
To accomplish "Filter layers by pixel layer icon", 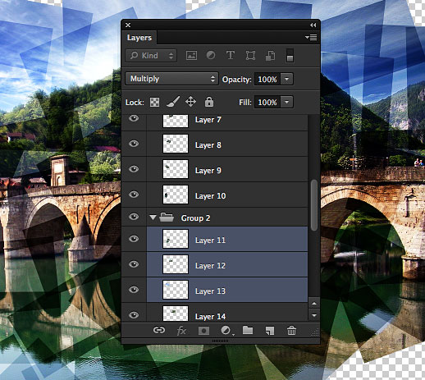I will coord(191,56).
